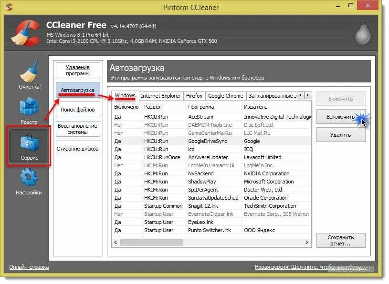Click the title bar CCleaner app icon
This screenshot has width=389, height=284.
9,7
